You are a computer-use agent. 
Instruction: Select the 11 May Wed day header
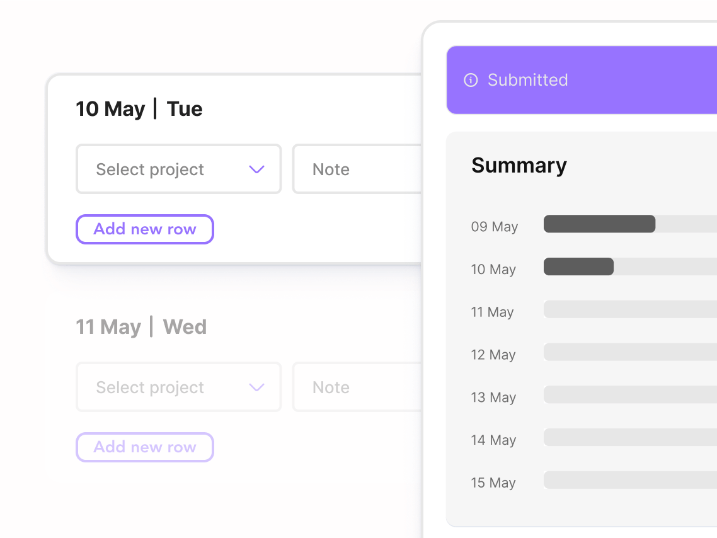[141, 326]
